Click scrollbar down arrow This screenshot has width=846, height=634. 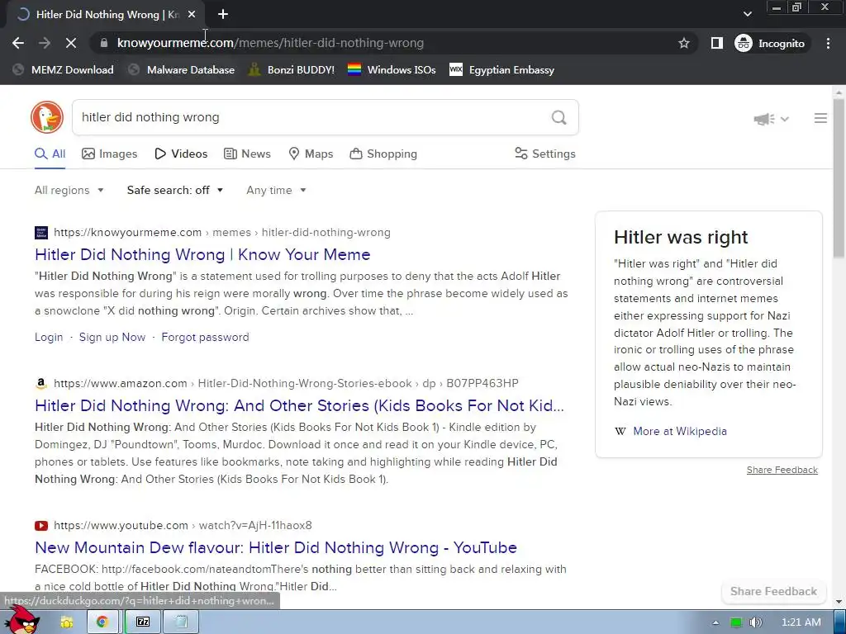point(839,602)
